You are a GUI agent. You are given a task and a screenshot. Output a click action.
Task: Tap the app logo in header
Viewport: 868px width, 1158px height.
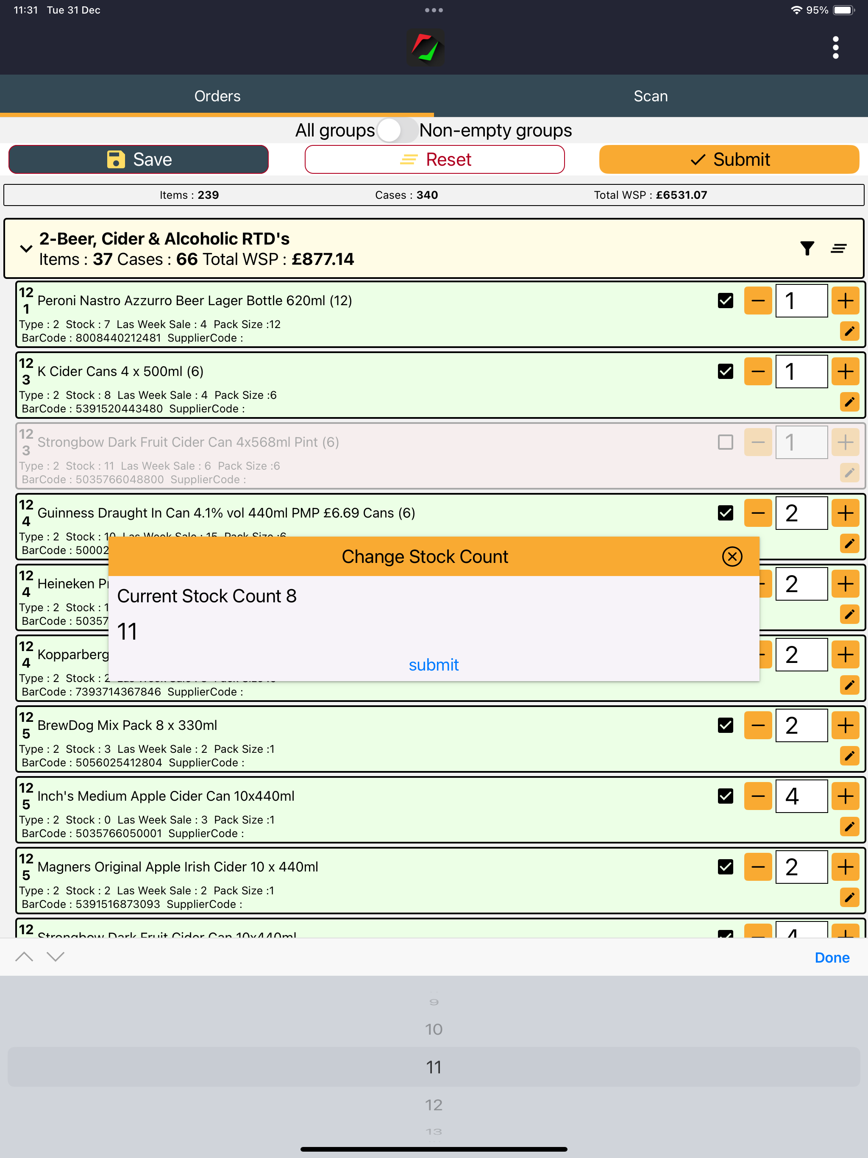pyautogui.click(x=426, y=47)
